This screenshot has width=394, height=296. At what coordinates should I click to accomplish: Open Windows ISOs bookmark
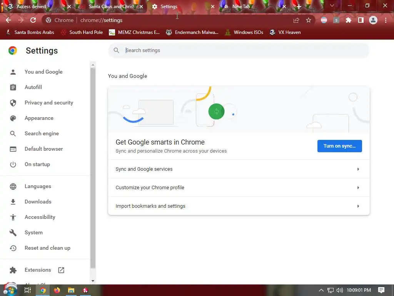click(244, 32)
